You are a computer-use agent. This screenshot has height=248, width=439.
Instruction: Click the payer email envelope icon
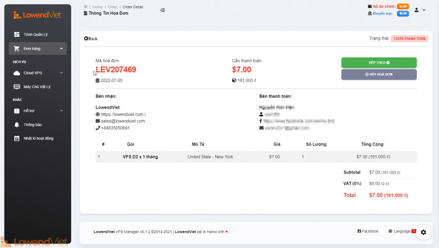pyautogui.click(x=261, y=128)
